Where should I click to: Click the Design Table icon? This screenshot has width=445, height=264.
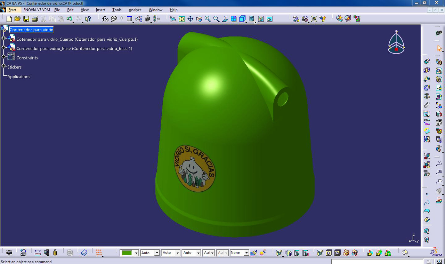pyautogui.click(x=130, y=19)
